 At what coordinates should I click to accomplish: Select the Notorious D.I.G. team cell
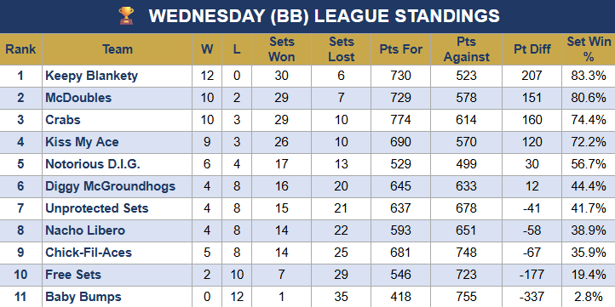point(118,164)
